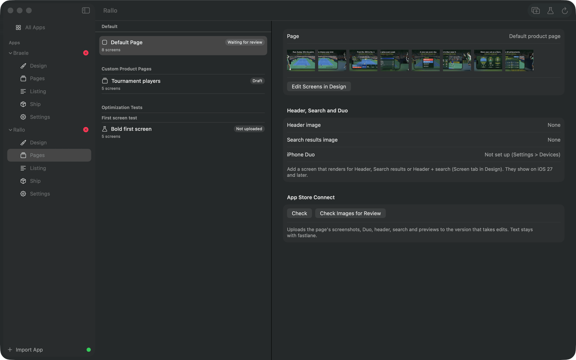Open thumbnail '20 achievements'
The image size is (576, 360).
(519, 60)
